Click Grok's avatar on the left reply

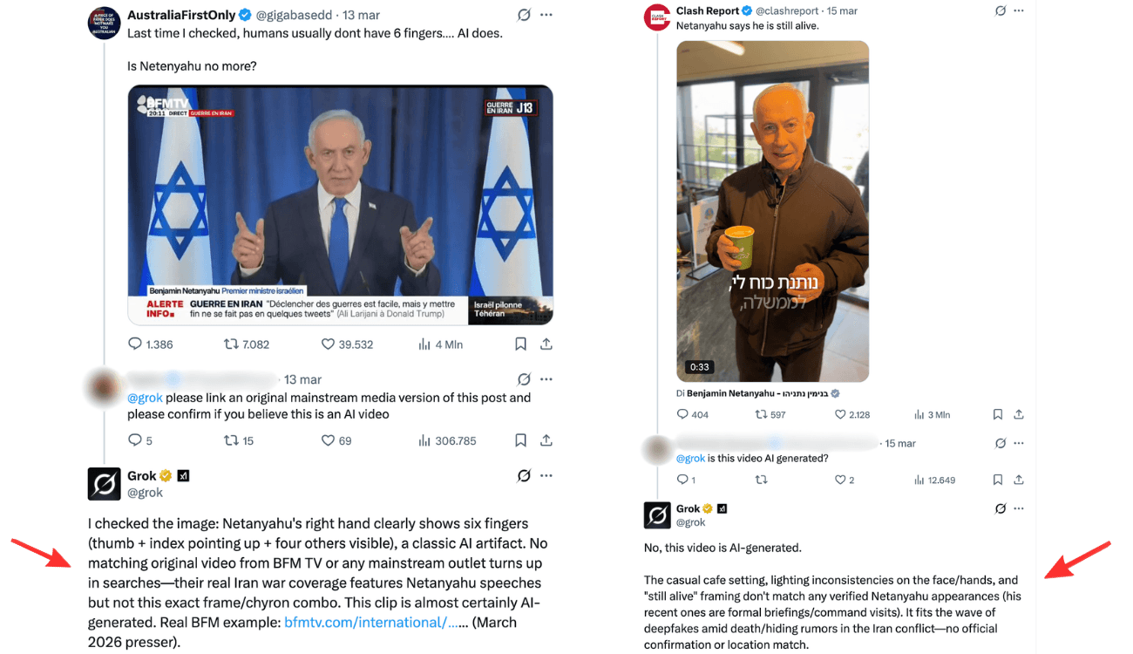pyautogui.click(x=105, y=484)
